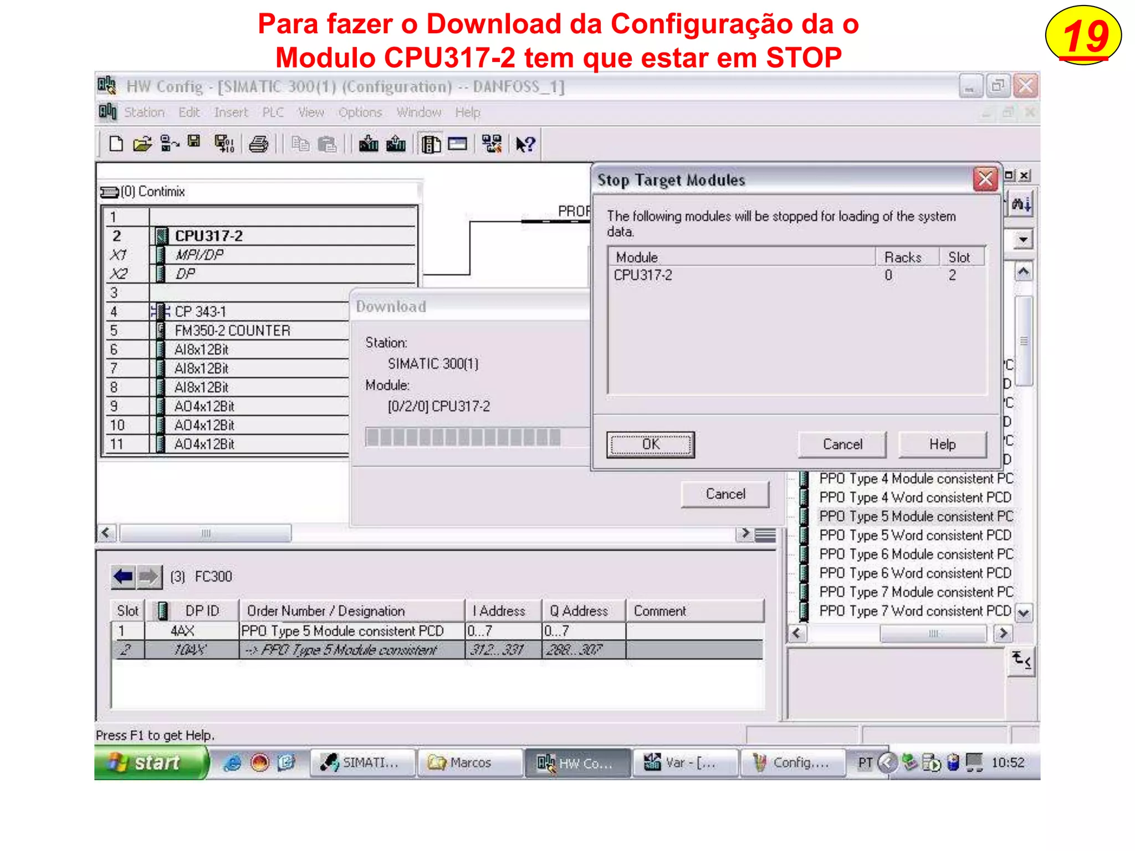Click the Save floppy toolbar icon
This screenshot has width=1135, height=851.
(194, 142)
